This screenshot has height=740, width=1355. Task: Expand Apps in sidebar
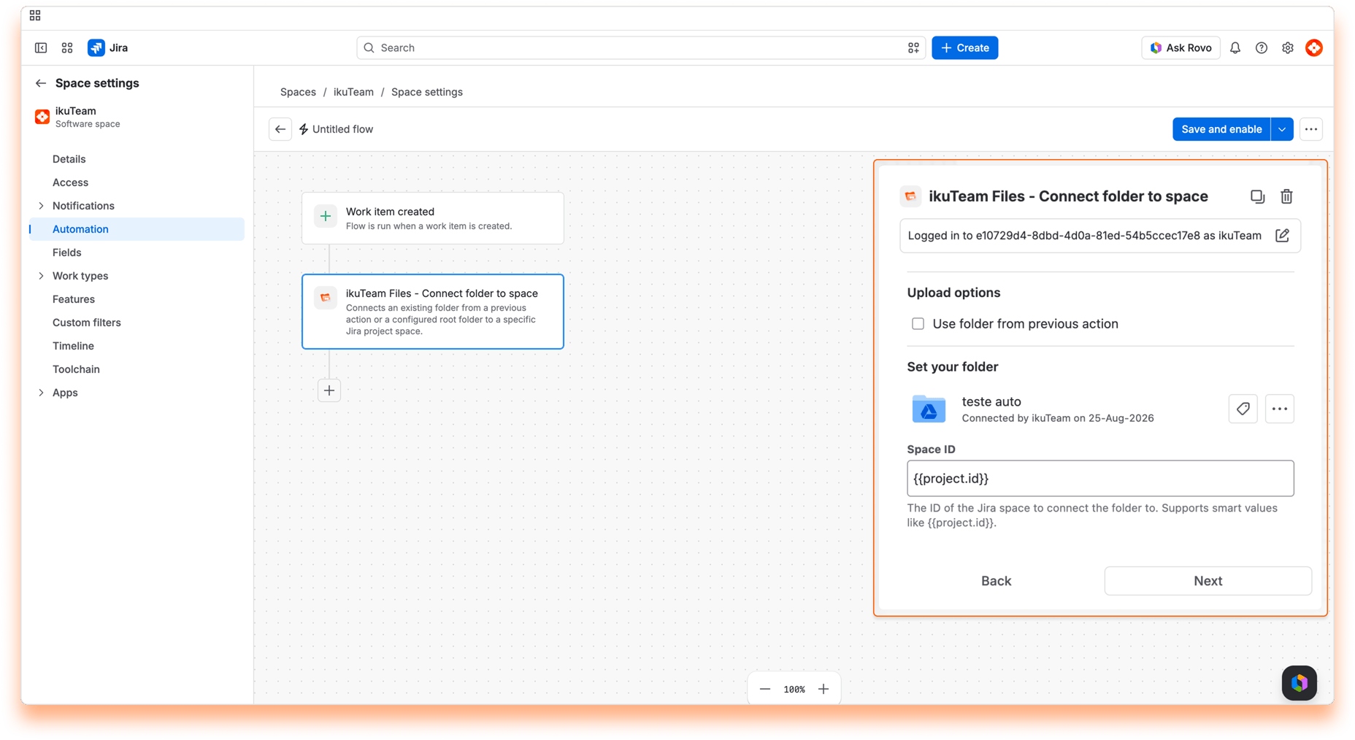pos(41,393)
